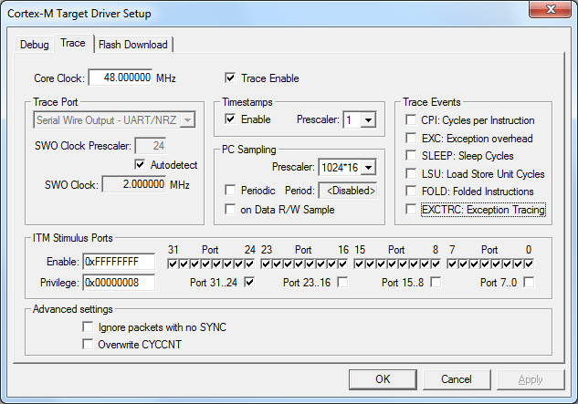Confirm settings with OK button
Viewport: 578px width, 404px height.
coord(383,379)
